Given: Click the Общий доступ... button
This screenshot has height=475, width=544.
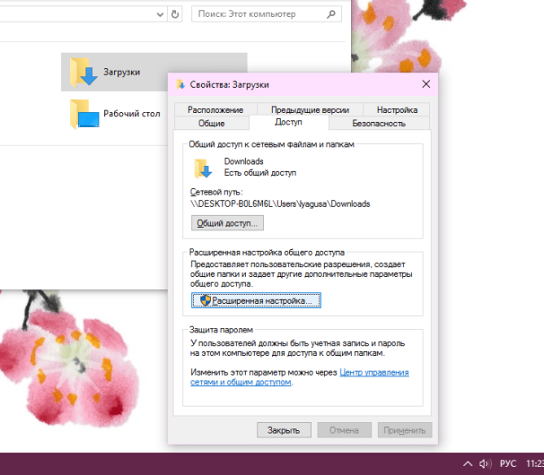Looking at the screenshot, I should click(227, 223).
